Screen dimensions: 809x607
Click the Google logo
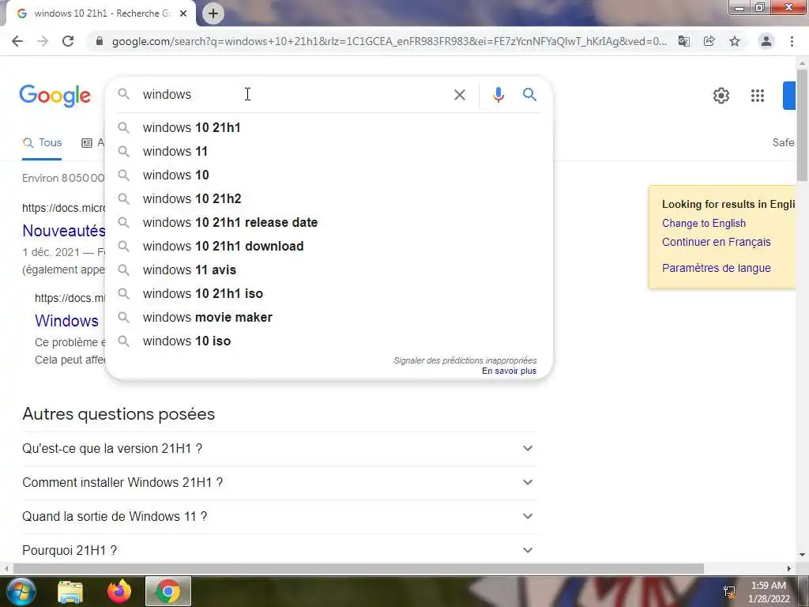[55, 96]
